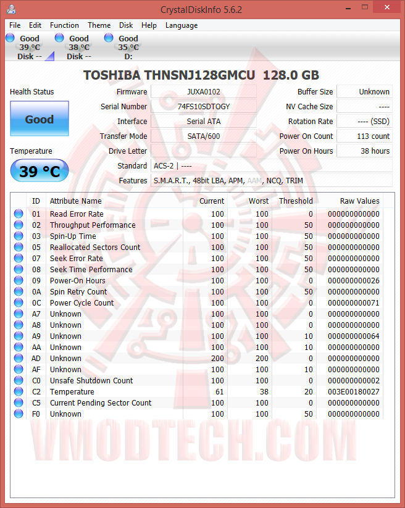The height and width of the screenshot is (508, 405).
Task: Click the Firmware field JUXA0102
Action: [204, 92]
